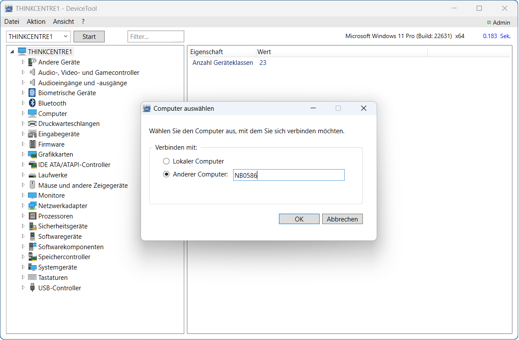Click the Netzwerkadapter icon in tree
The width and height of the screenshot is (519, 340).
32,206
